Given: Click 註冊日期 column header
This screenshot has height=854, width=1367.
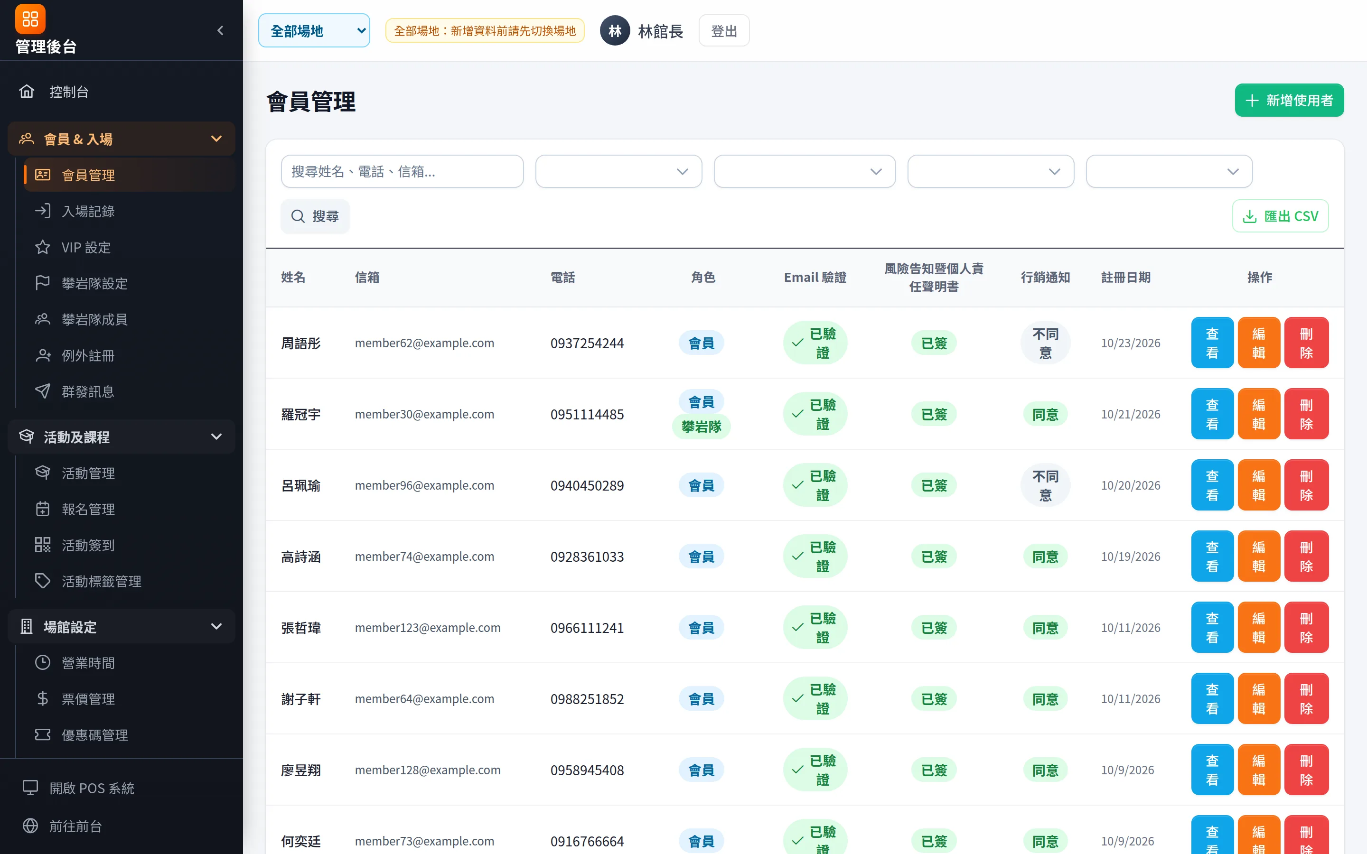Looking at the screenshot, I should point(1125,278).
